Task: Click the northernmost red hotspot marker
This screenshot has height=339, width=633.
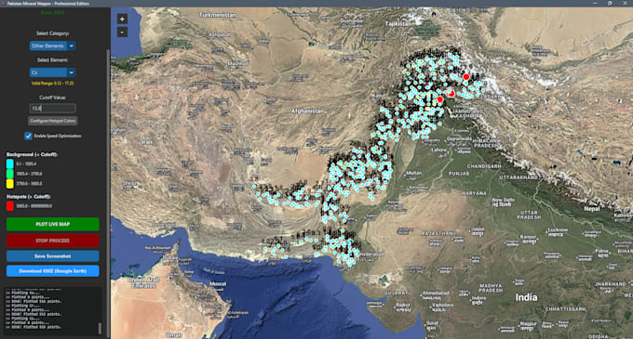Action: click(466, 76)
